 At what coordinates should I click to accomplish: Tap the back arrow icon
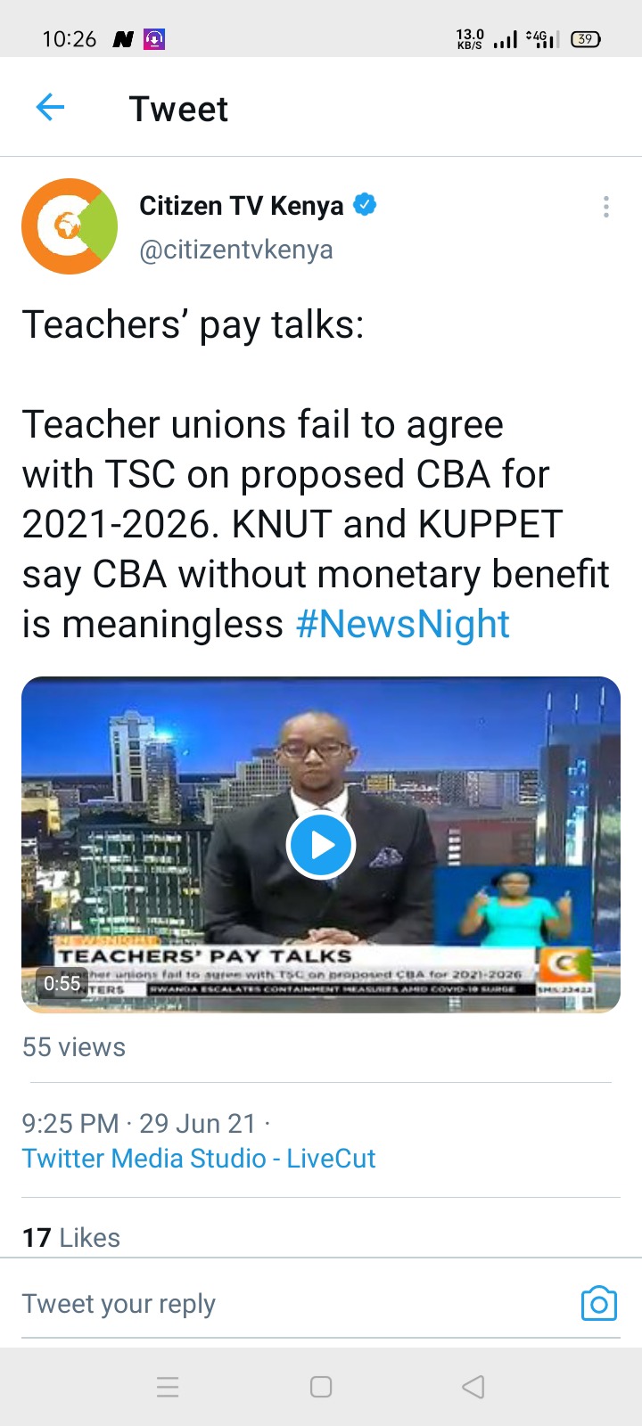pos(50,108)
